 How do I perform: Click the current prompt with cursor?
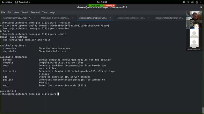click(x=30, y=94)
